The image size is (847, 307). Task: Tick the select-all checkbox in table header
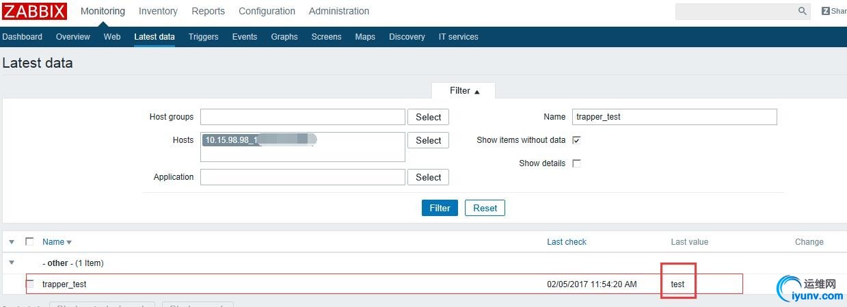[29, 241]
